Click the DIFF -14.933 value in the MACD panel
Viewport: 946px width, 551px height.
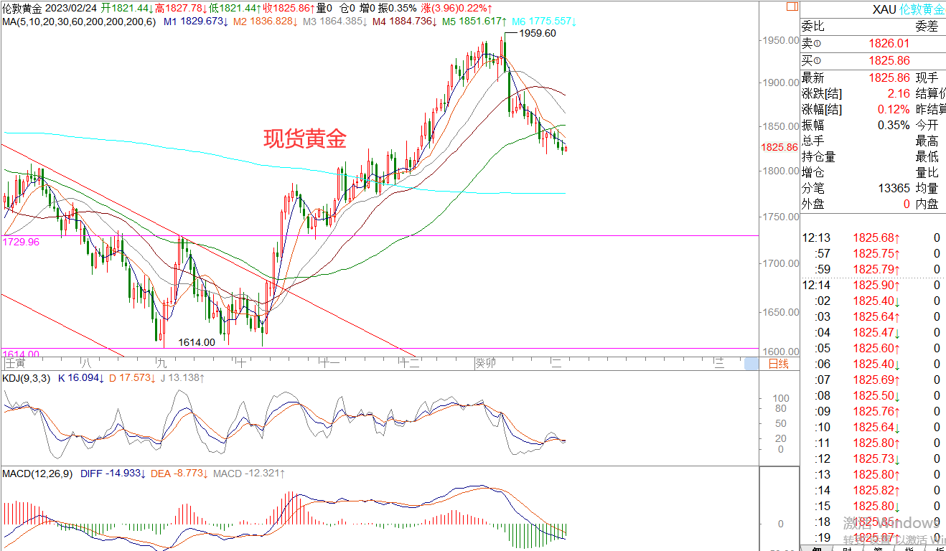tap(113, 474)
